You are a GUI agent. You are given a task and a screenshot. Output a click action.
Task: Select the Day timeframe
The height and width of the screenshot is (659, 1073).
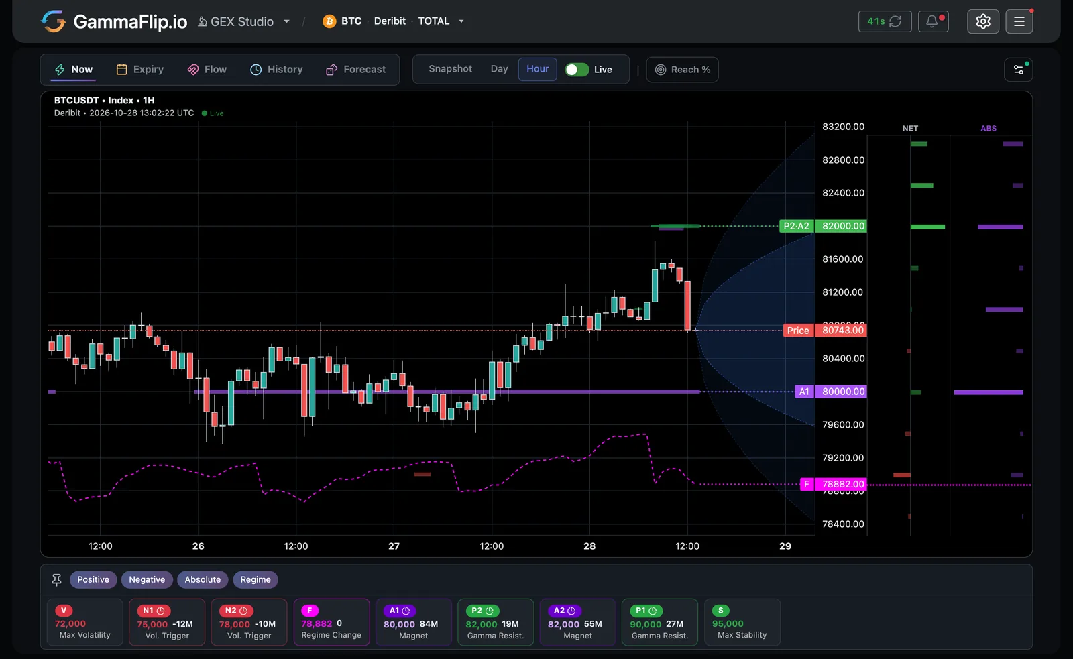(x=499, y=69)
